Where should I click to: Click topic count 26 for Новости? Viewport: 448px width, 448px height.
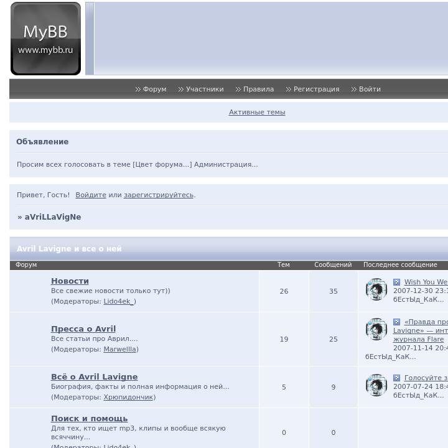pos(284,291)
